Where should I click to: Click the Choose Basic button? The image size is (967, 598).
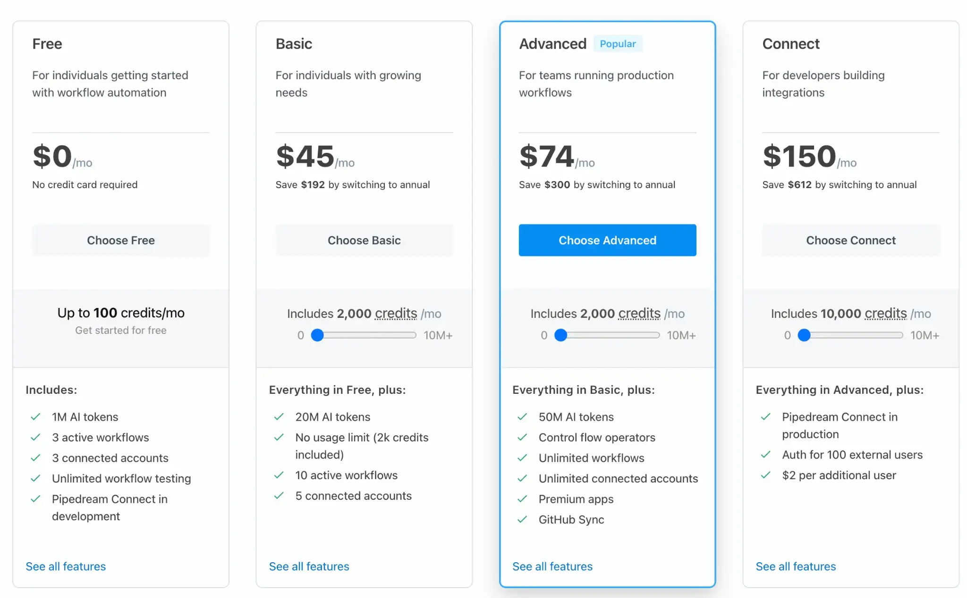pos(364,241)
